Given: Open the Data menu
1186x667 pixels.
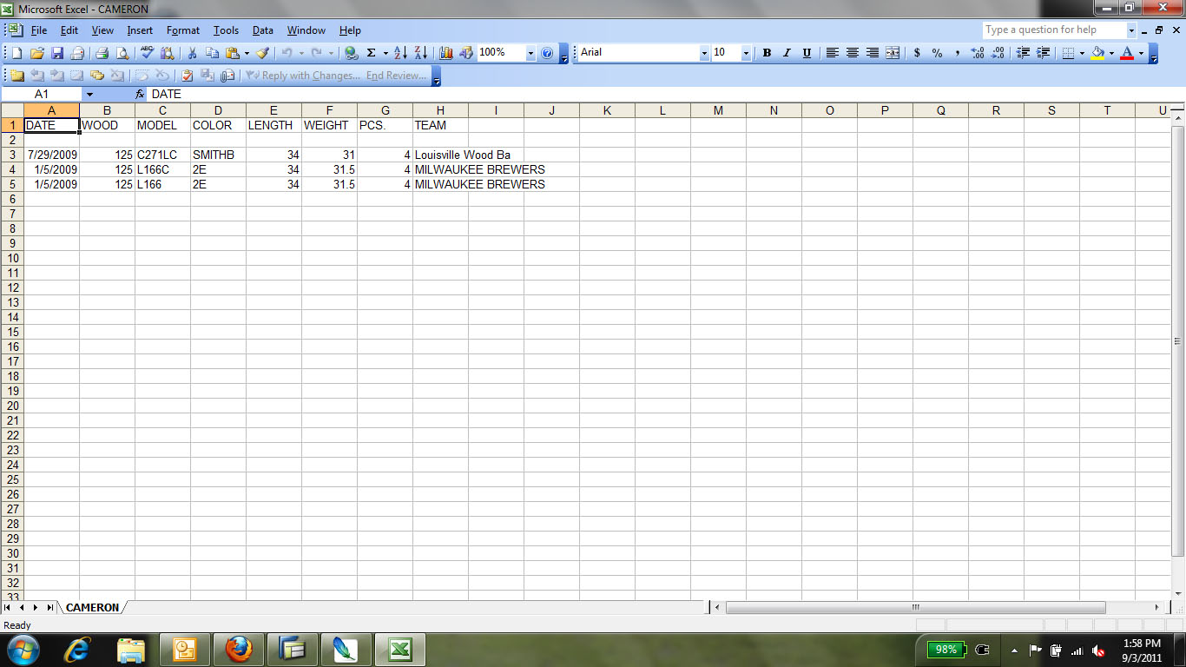Looking at the screenshot, I should 263,30.
